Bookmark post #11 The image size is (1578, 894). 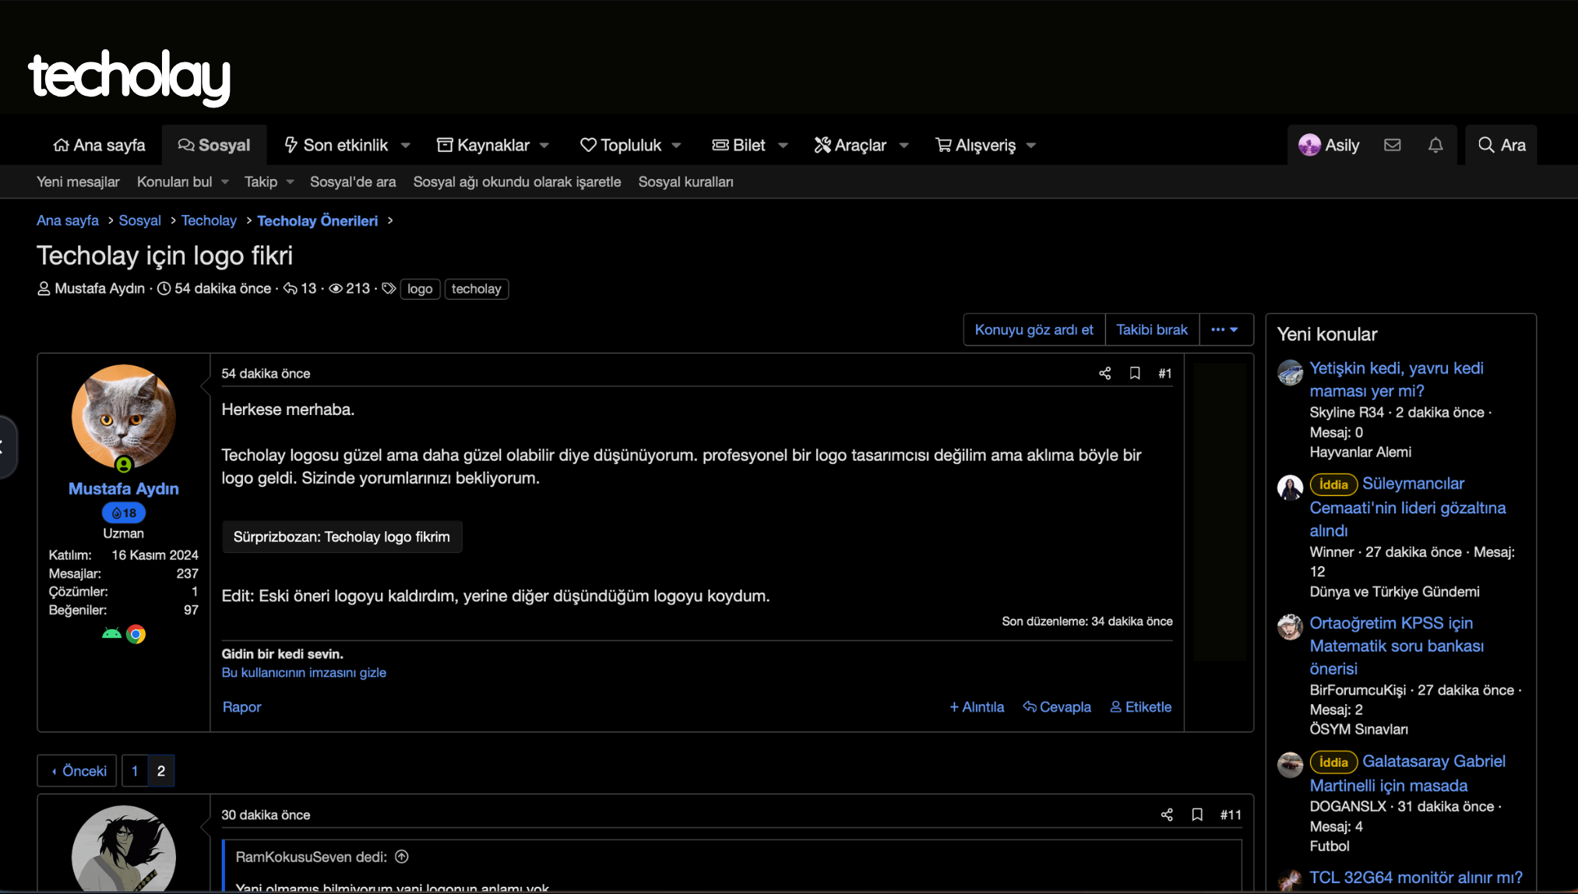[x=1197, y=815]
